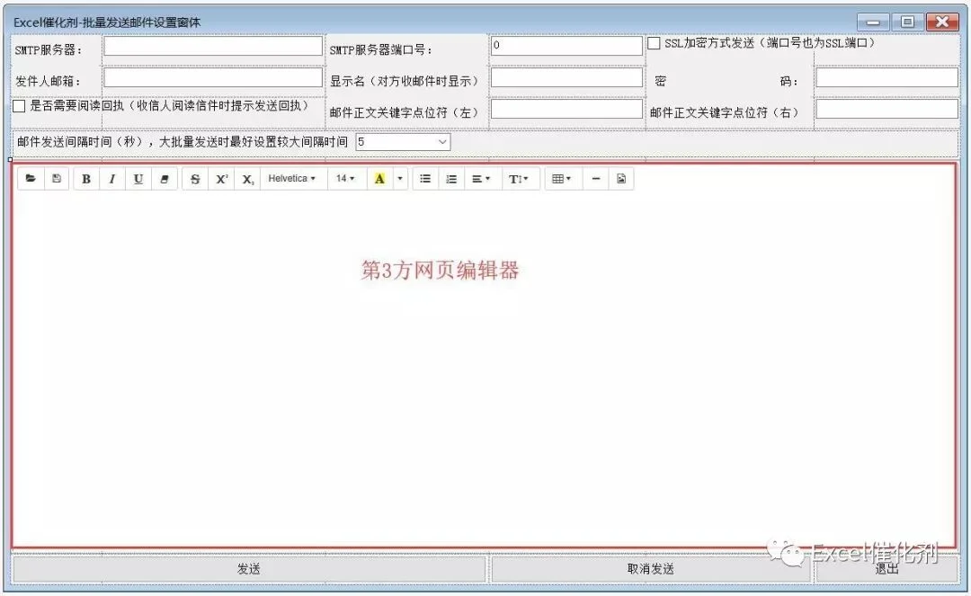Click the 取消发送 button

click(x=650, y=569)
